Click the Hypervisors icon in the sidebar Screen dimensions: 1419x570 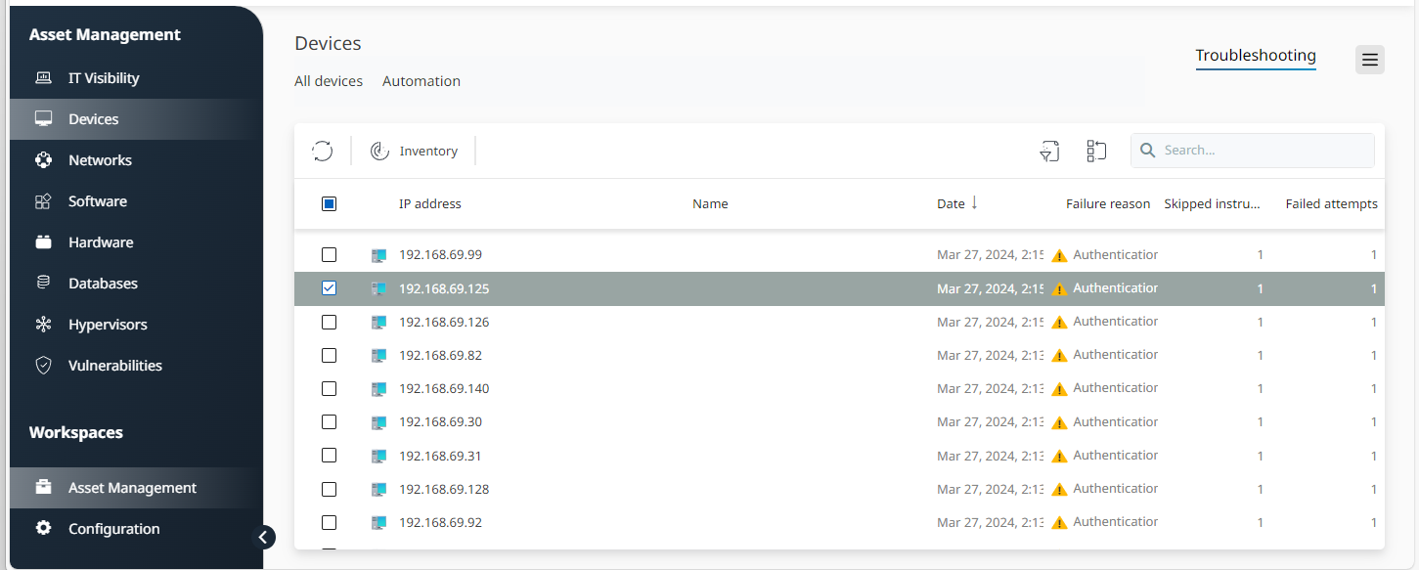coord(43,325)
